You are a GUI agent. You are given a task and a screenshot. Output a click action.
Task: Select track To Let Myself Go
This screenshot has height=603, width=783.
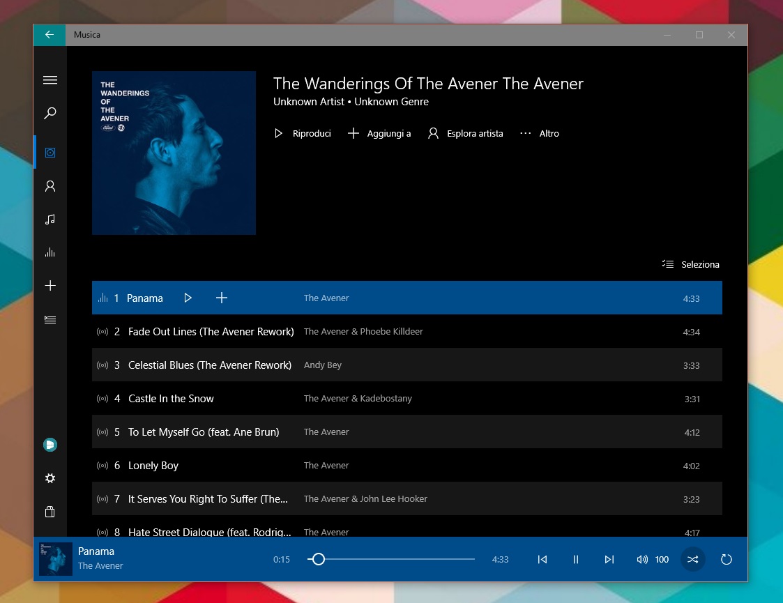tap(407, 432)
